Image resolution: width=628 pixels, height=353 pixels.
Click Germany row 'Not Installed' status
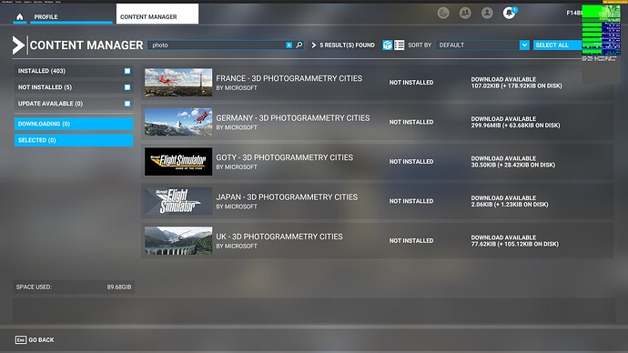coord(411,122)
